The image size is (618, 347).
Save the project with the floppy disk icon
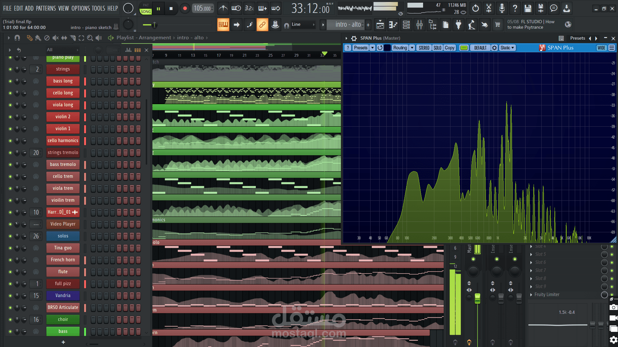pos(528,8)
